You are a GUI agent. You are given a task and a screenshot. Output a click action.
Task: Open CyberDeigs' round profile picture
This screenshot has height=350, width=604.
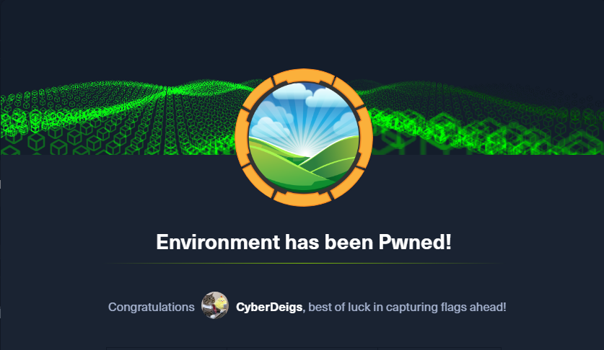coord(215,305)
